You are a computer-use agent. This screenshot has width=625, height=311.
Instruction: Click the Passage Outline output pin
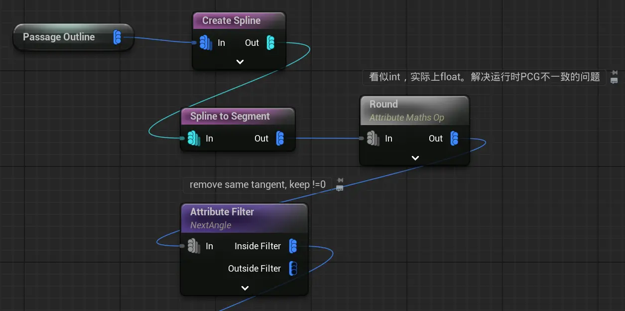(x=117, y=37)
